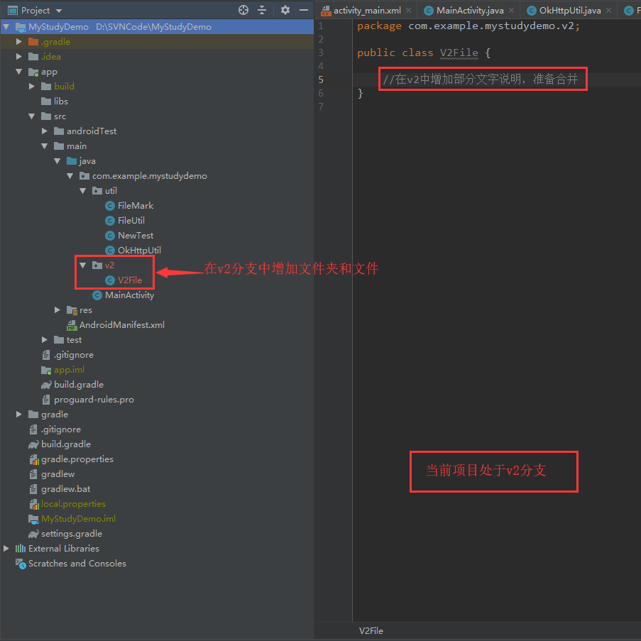Expand the .idea folder

coord(18,56)
